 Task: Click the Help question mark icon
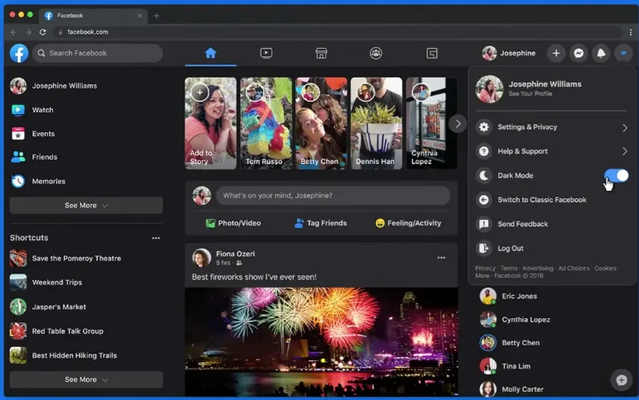pos(483,151)
